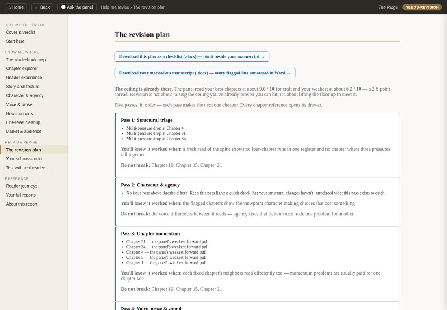Open the Ask the panel chat
Image resolution: width=447 pixels, height=310 pixels.
pos(77,7)
